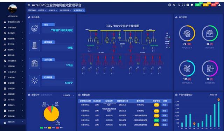Toggle fullscreen with the expand-arrows icon
The width and height of the screenshot is (224, 131).
[183, 5]
